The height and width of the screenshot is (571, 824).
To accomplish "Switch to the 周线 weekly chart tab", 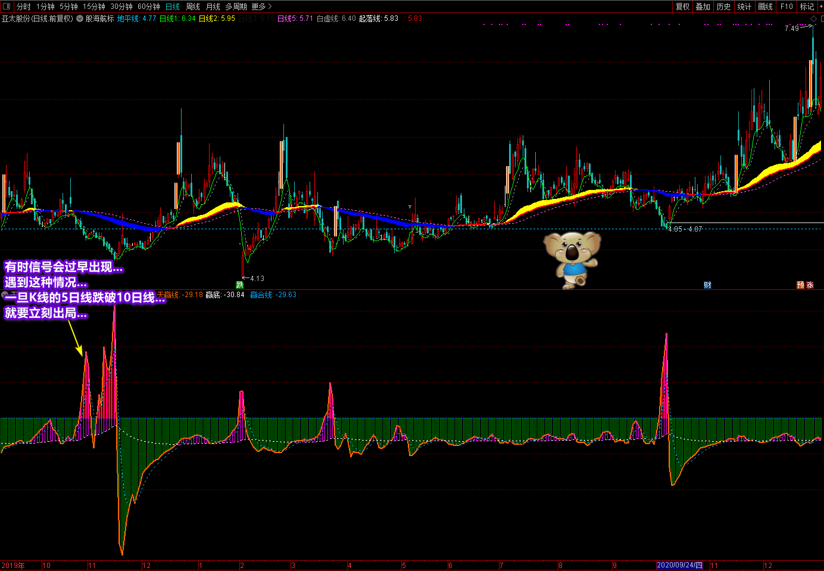I will pyautogui.click(x=193, y=7).
